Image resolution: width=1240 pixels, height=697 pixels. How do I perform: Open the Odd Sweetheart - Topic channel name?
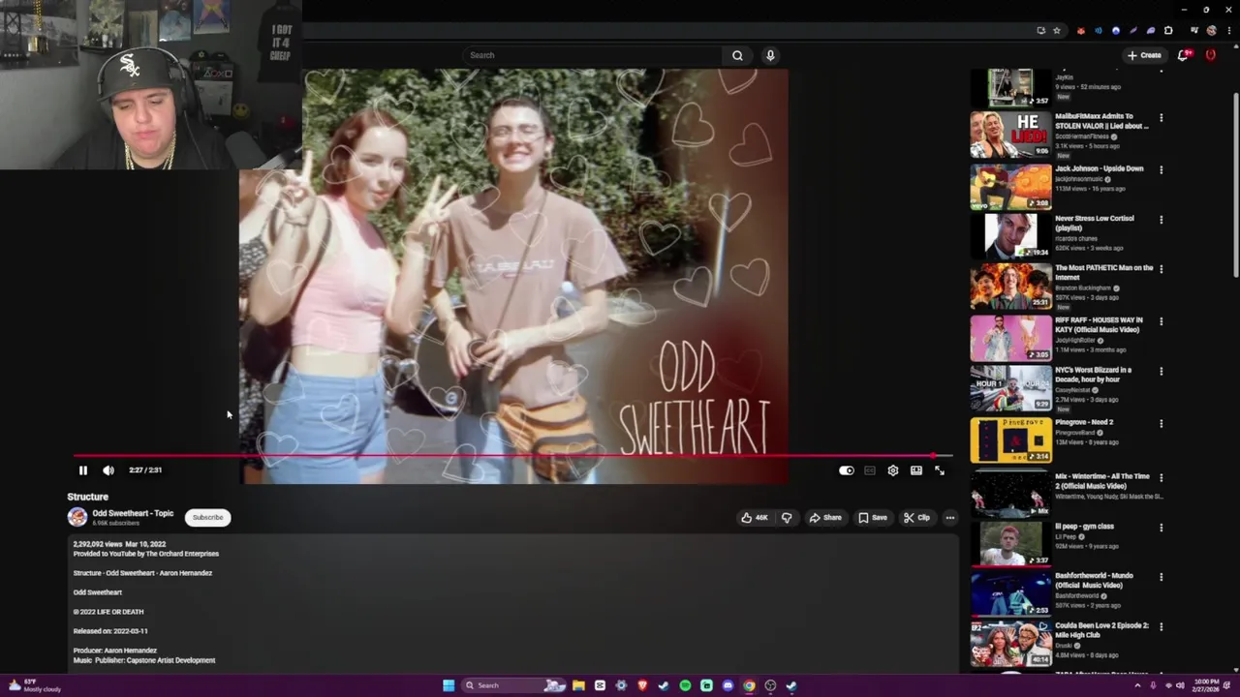click(133, 513)
